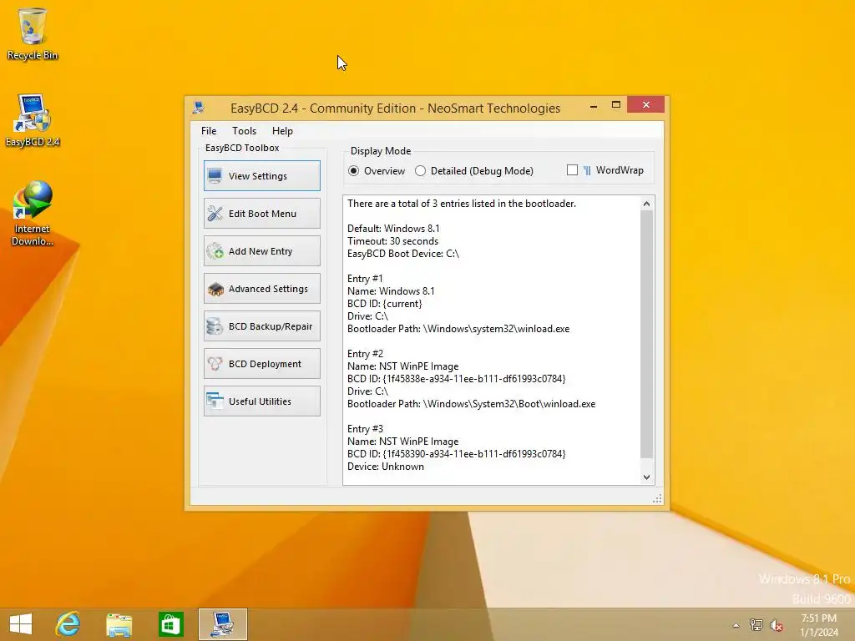Click the 'Device: Unknown' line
855x641 pixels.
(386, 467)
